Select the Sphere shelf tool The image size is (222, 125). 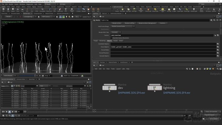[13, 10]
